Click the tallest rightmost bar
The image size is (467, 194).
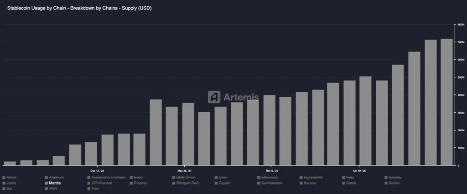446,102
